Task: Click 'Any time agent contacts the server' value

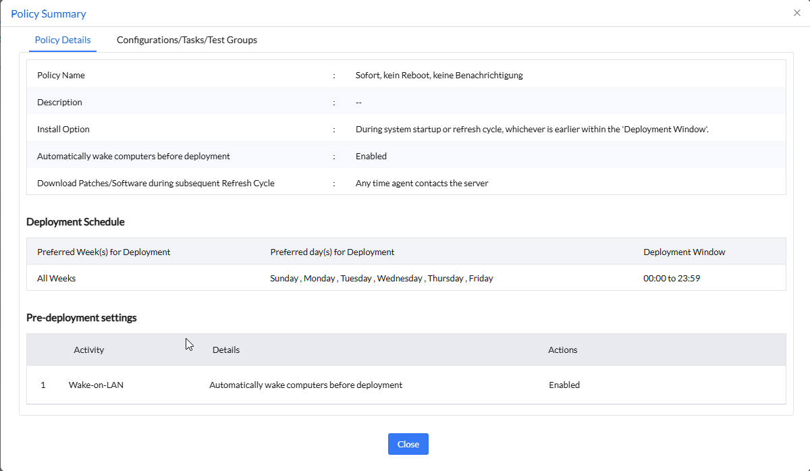Action: coord(422,183)
